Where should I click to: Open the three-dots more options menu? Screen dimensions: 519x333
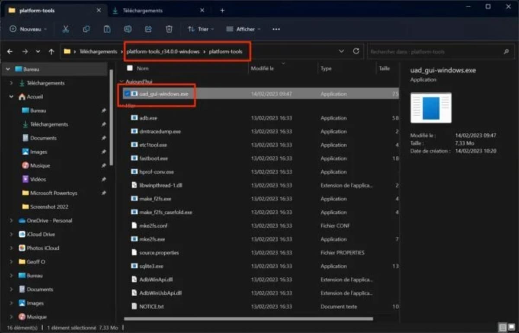pyautogui.click(x=276, y=29)
